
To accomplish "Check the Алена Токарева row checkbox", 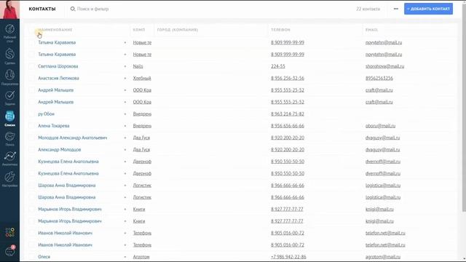I will pos(32,126).
